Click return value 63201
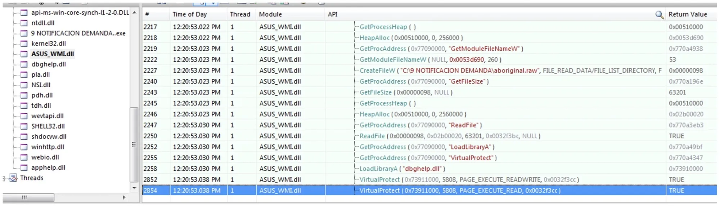This screenshot has height=206, width=720. click(677, 92)
